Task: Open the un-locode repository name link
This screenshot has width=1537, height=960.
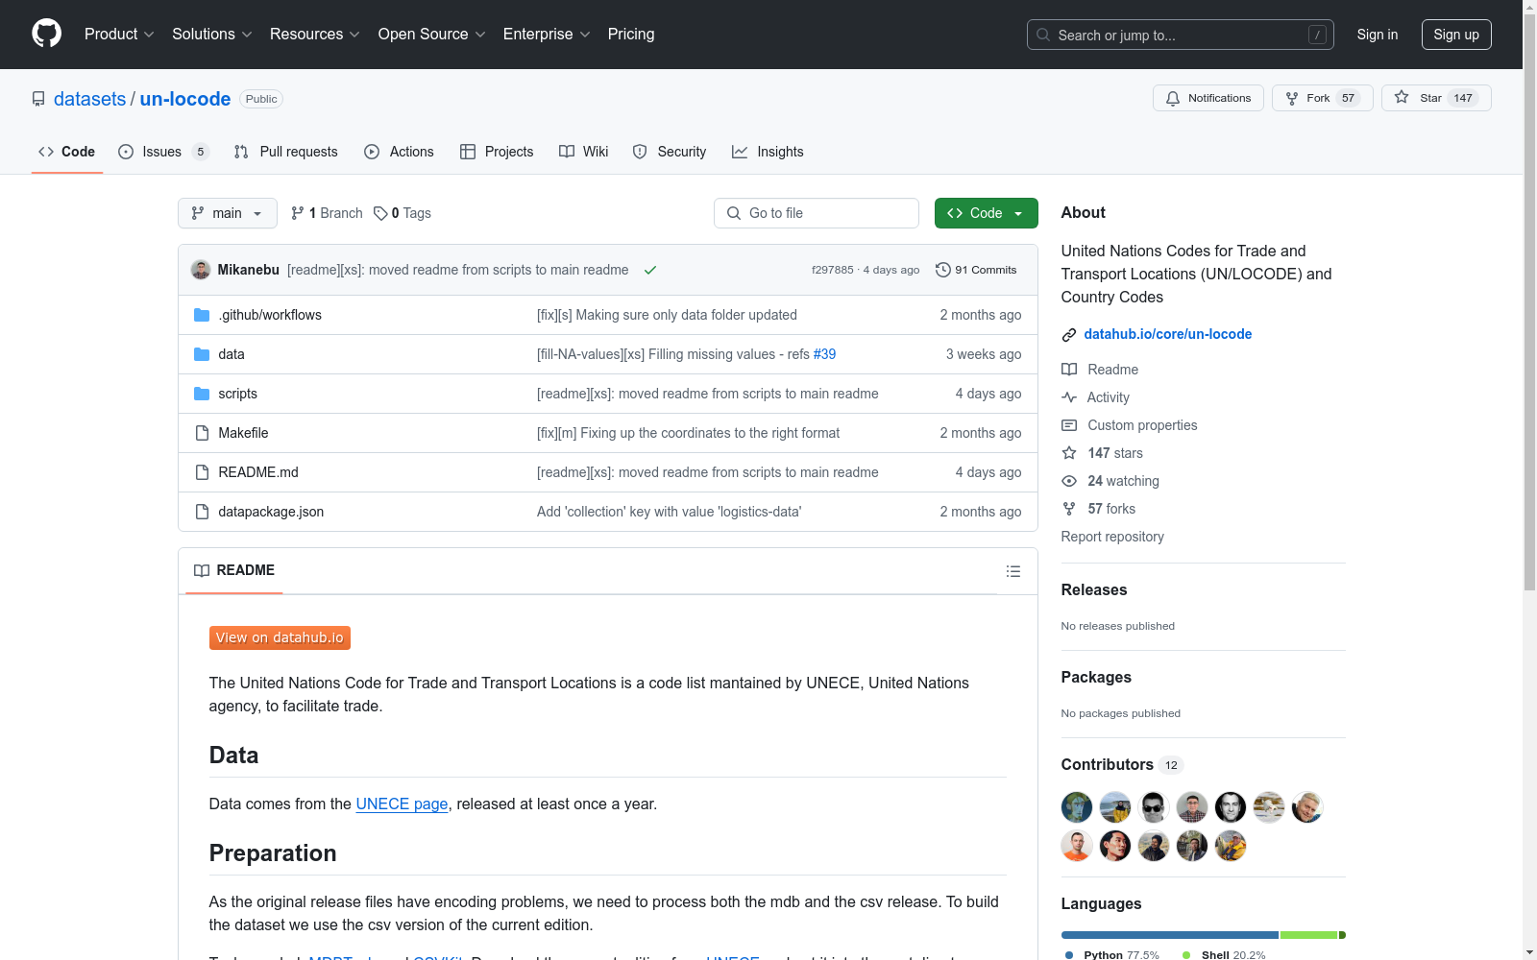Action: pyautogui.click(x=185, y=99)
